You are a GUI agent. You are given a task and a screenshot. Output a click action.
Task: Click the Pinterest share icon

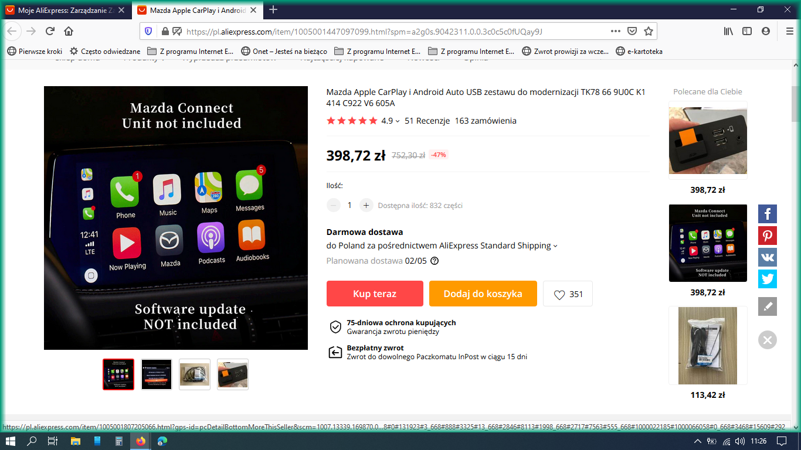tap(767, 236)
